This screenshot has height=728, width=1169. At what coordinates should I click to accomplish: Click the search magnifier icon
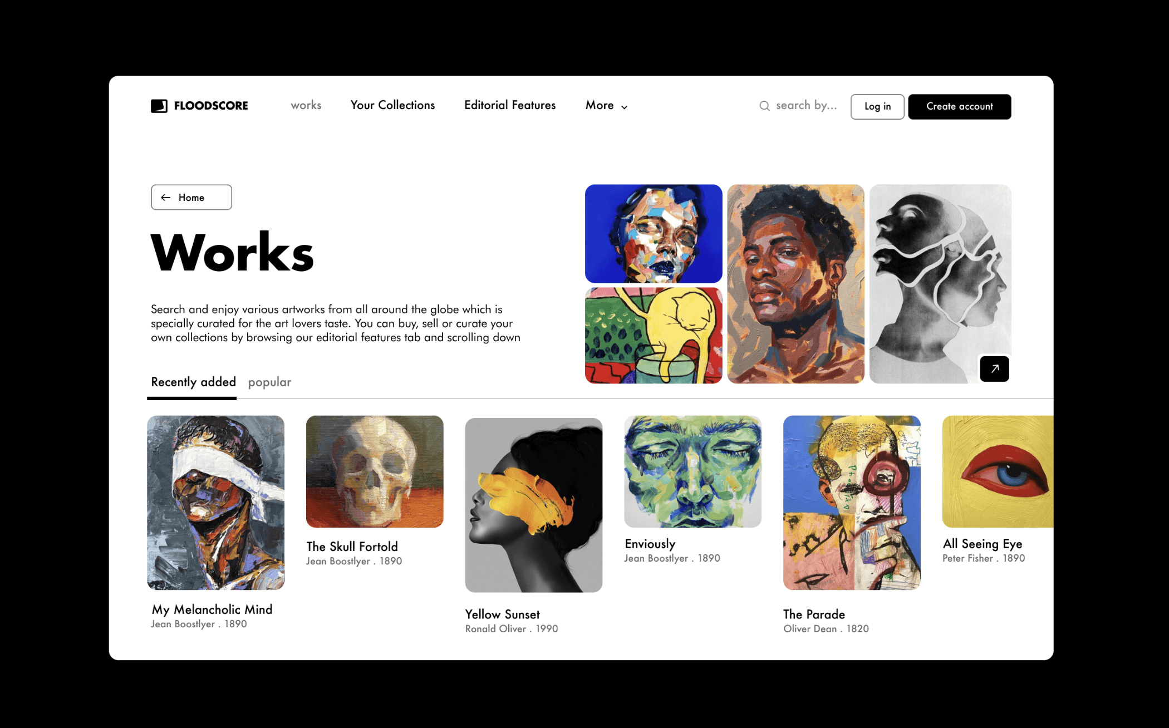[x=764, y=106]
